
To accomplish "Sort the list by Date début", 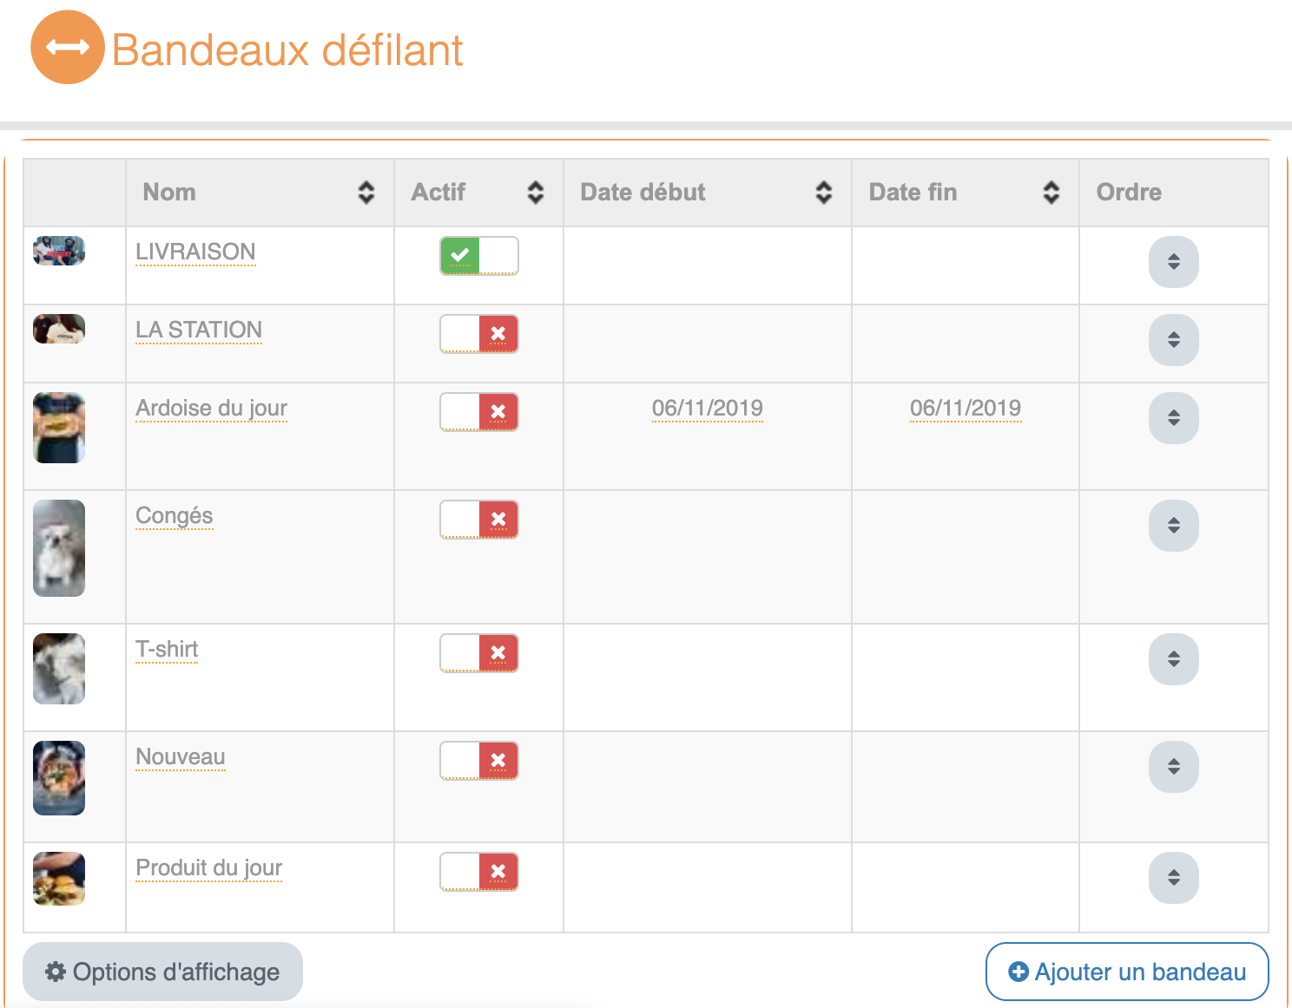I will pos(823,193).
